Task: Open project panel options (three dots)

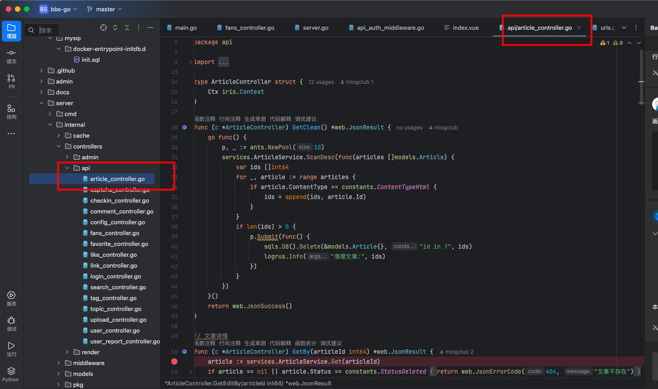Action: tap(139, 28)
